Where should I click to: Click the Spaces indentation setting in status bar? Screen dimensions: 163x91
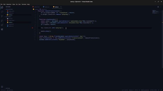point(131,90)
